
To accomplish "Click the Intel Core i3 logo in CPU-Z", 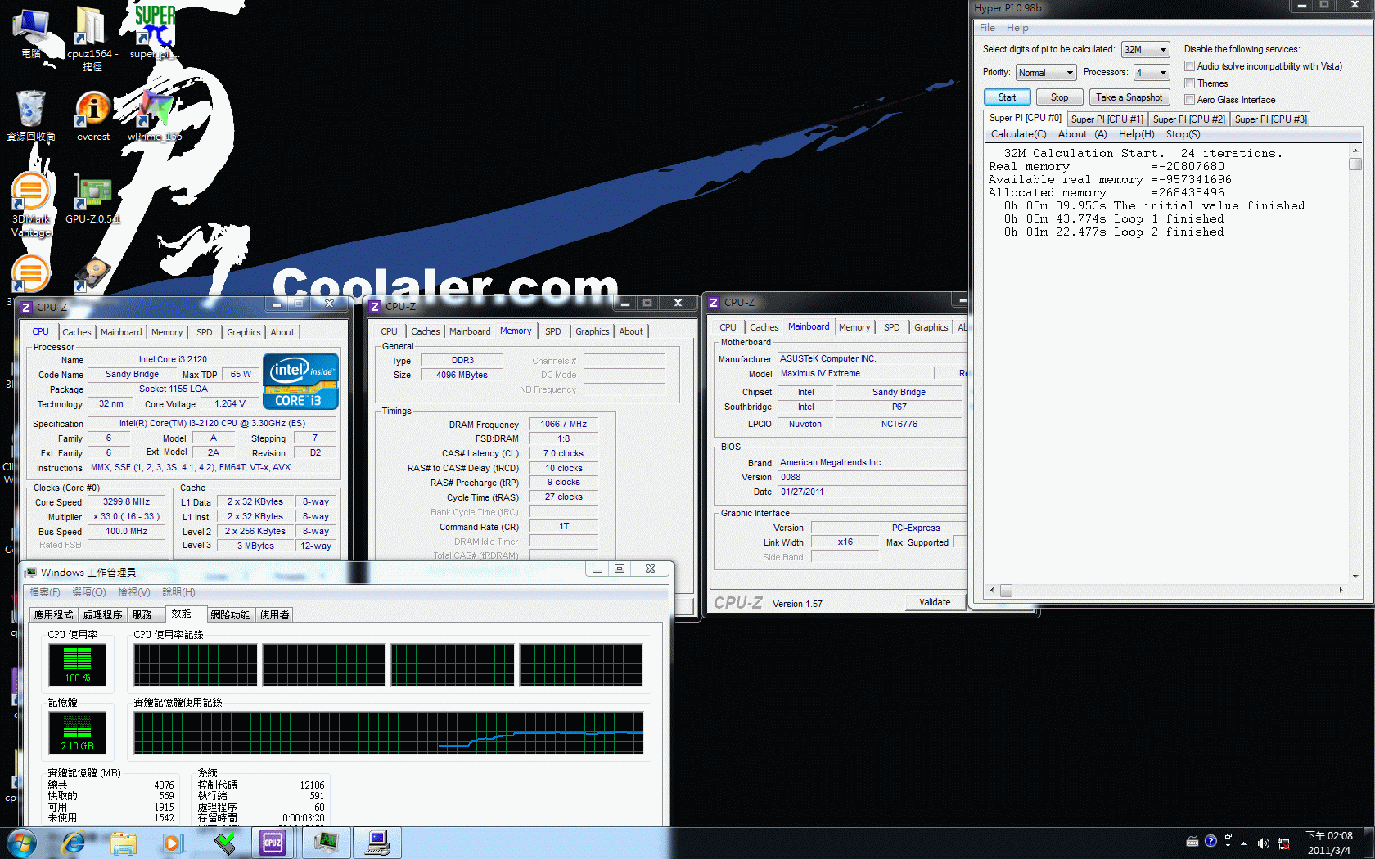I will [300, 380].
